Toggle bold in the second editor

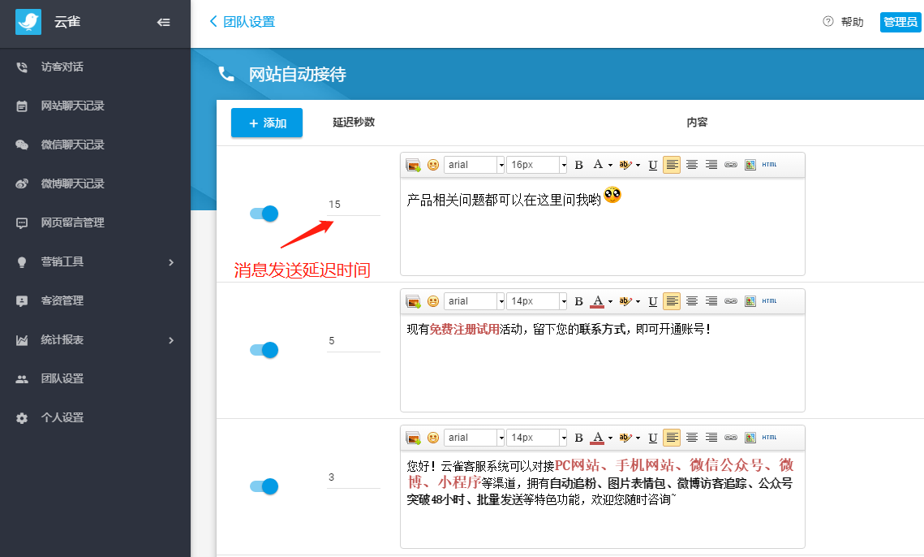point(578,301)
